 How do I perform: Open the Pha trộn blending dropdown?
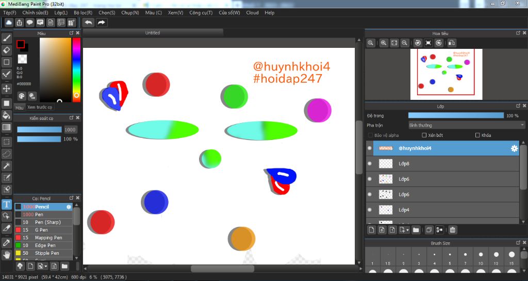point(467,125)
